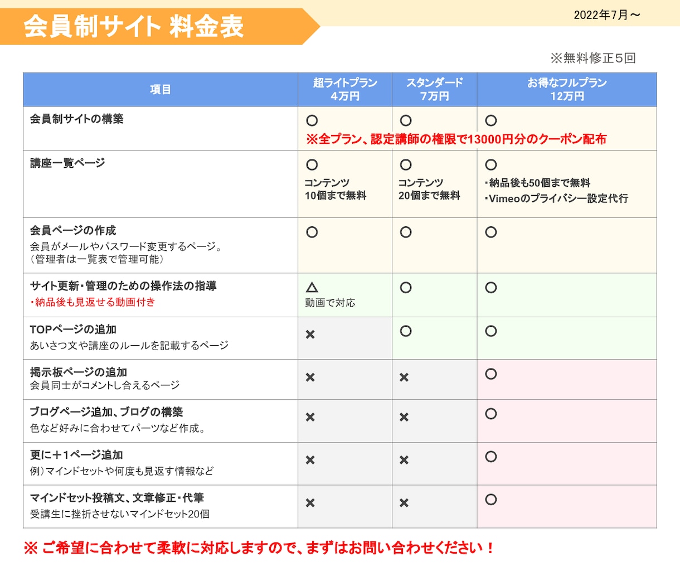Click the red footer お問い合わせください notice
Screen dimensions: 680x567
click(x=259, y=548)
